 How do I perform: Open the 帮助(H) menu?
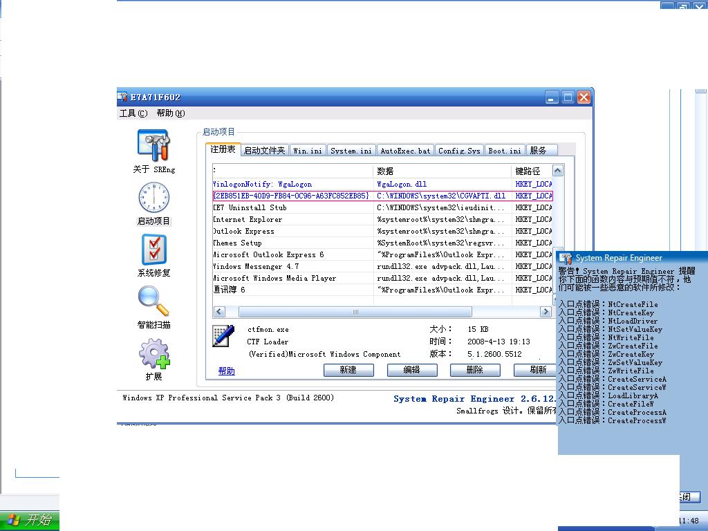coord(171,113)
